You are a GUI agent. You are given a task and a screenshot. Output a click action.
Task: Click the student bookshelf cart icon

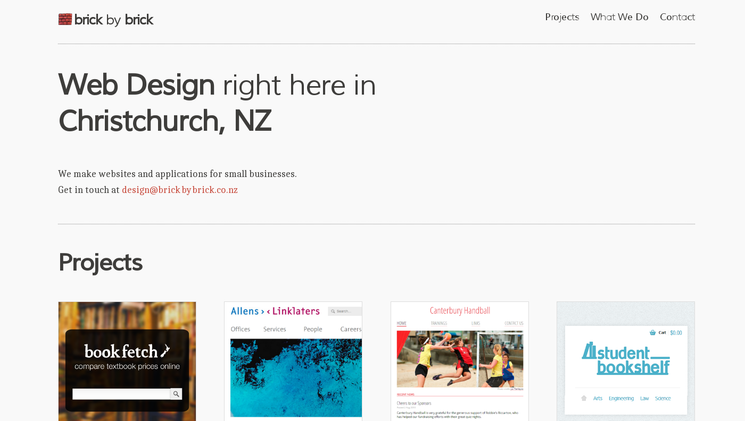pyautogui.click(x=652, y=333)
